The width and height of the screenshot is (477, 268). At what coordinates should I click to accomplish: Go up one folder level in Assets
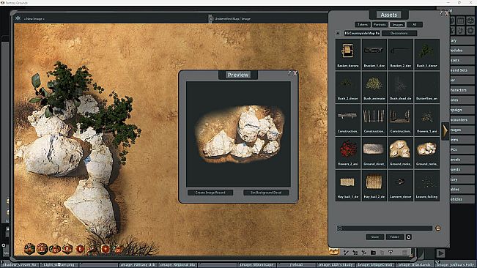338,33
